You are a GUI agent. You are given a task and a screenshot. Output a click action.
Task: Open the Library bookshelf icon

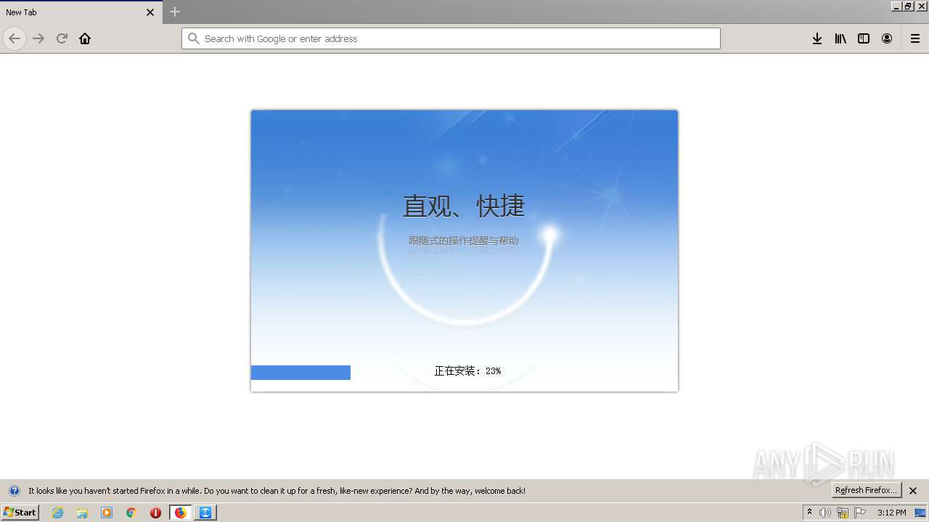pos(840,38)
